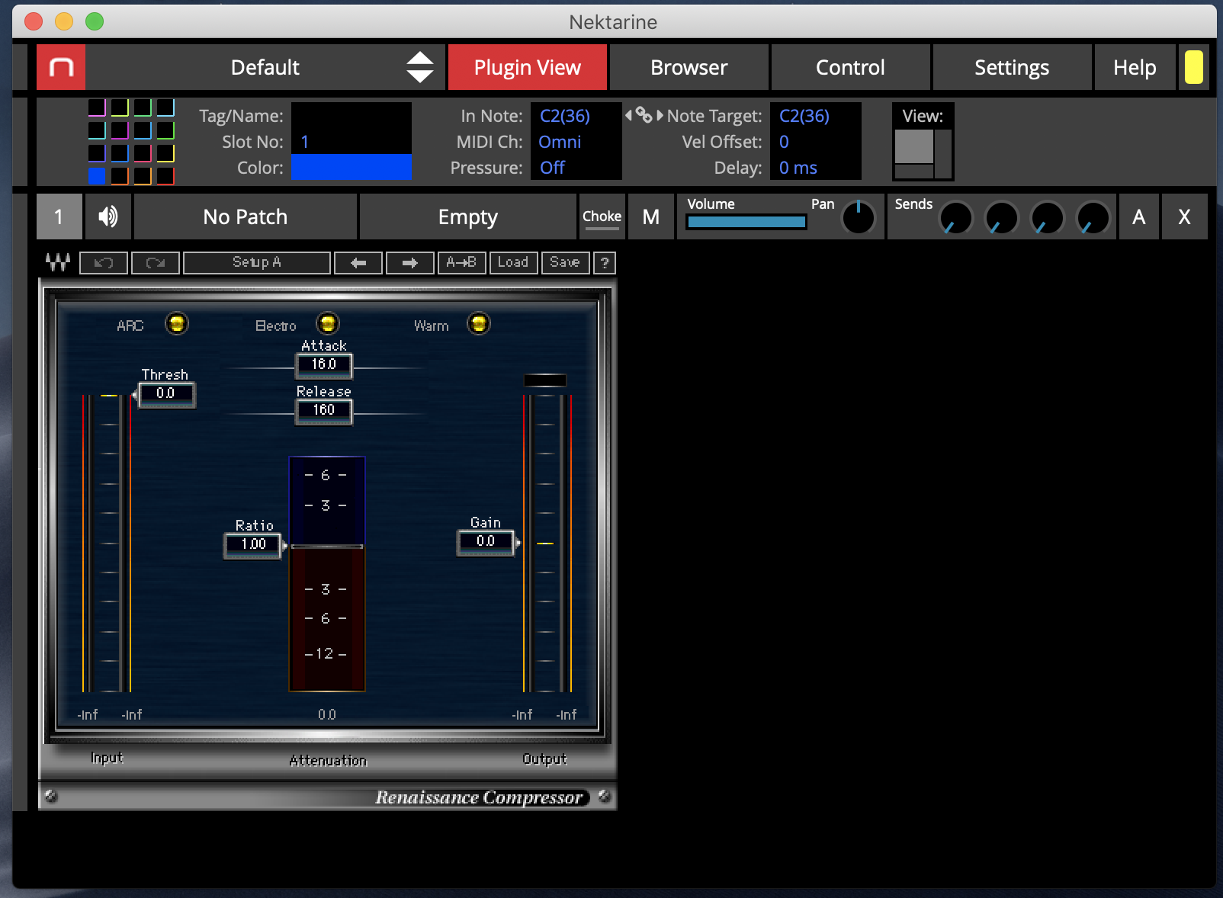
Task: Mute slot with the M button
Action: pos(650,217)
